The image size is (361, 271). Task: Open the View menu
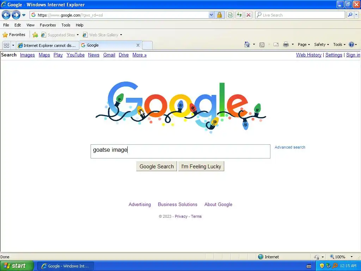pyautogui.click(x=30, y=25)
